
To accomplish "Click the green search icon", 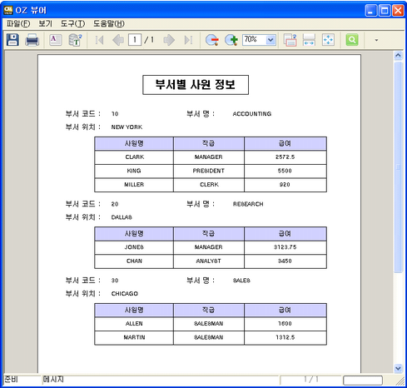I will [352, 40].
